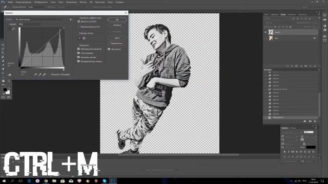Change screen mode icon in toolbar
The image size is (328, 184).
tap(9, 97)
